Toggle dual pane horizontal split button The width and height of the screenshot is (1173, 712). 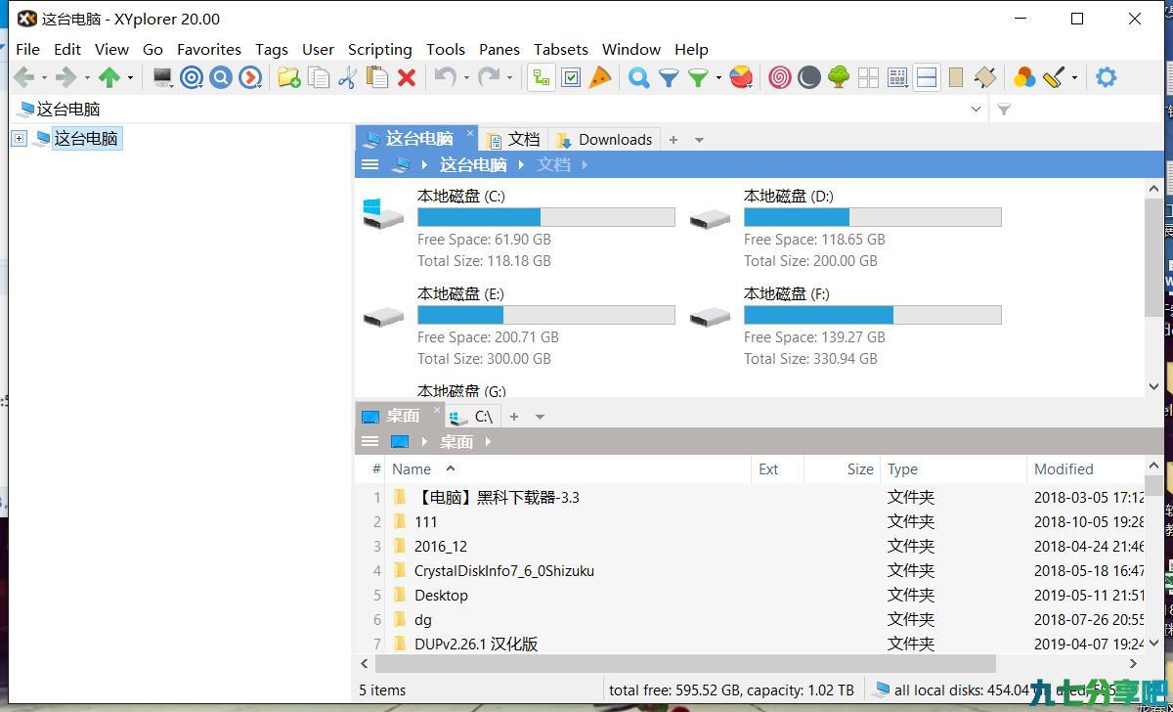click(x=927, y=77)
